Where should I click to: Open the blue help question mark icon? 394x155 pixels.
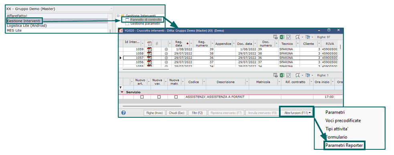[123, 113]
